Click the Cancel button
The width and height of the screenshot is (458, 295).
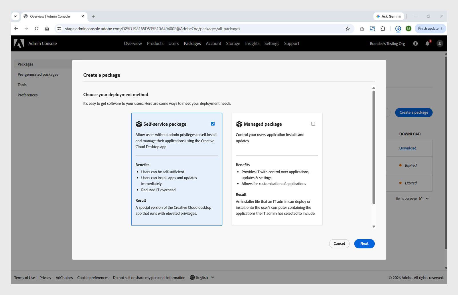click(339, 244)
